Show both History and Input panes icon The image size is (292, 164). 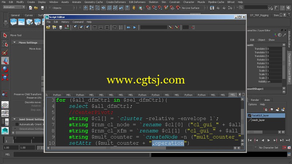coord(107,28)
